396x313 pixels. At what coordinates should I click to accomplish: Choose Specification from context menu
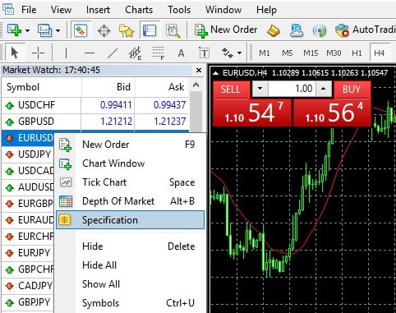pyautogui.click(x=130, y=220)
